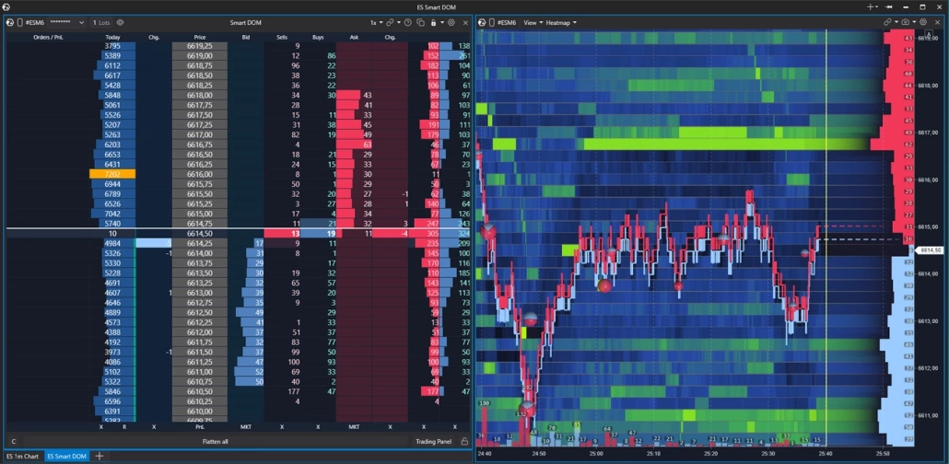Image resolution: width=949 pixels, height=464 pixels.
Task: Click the small A auto-scale button on heatmap
Action: 929,32
